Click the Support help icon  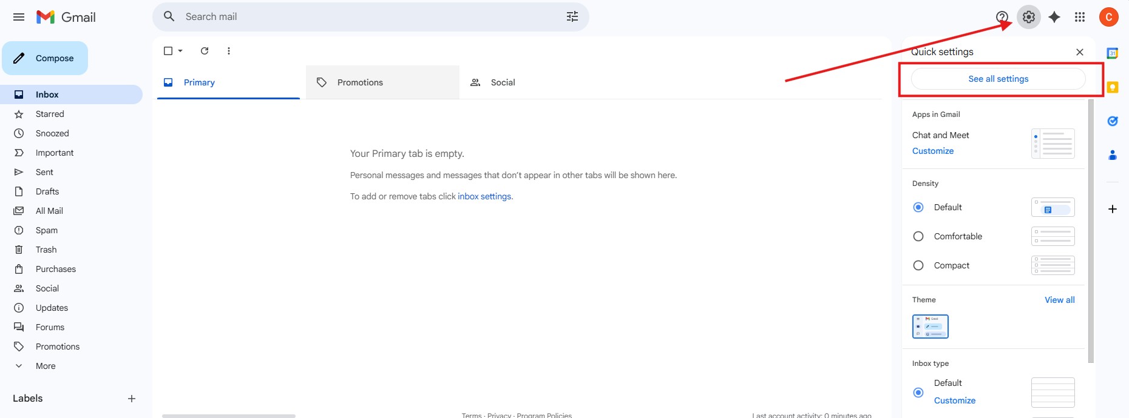1002,17
